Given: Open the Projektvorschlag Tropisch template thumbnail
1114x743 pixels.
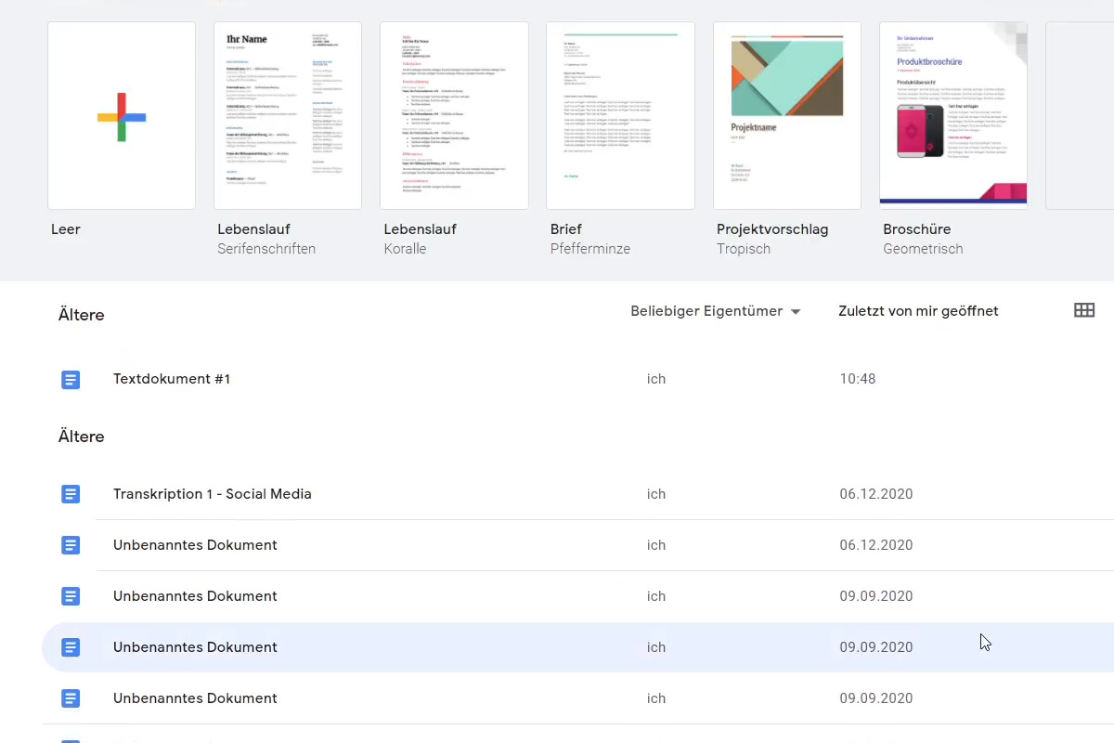Looking at the screenshot, I should pos(787,116).
